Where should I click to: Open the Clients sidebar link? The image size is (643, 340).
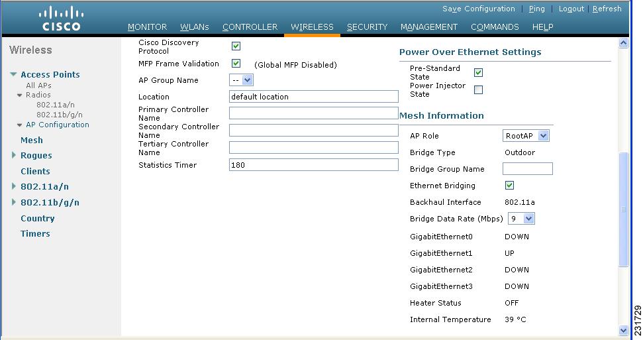(x=35, y=171)
